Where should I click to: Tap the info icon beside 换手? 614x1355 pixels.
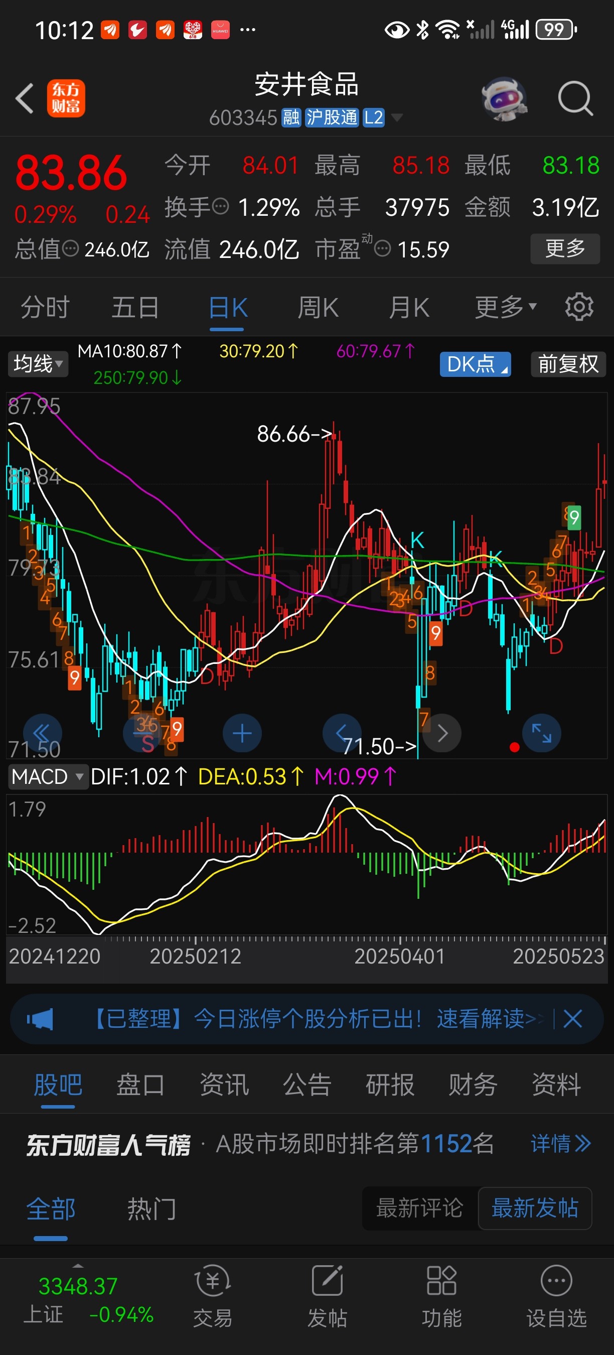(x=220, y=206)
